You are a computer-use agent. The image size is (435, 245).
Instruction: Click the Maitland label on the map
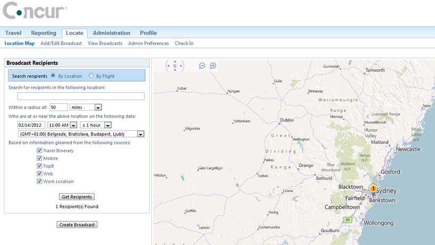[380, 142]
